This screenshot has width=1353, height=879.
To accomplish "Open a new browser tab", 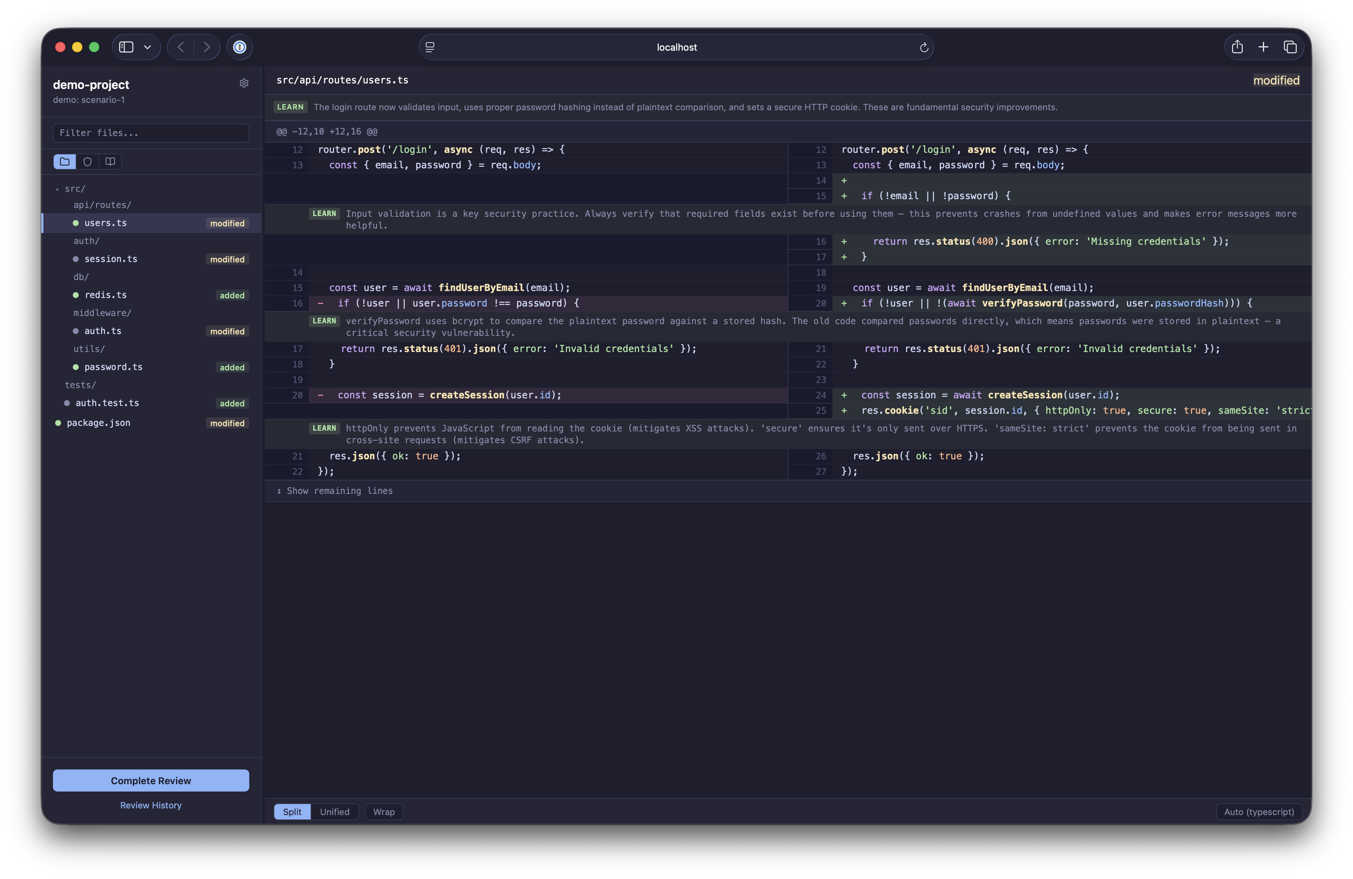I will click(x=1263, y=47).
